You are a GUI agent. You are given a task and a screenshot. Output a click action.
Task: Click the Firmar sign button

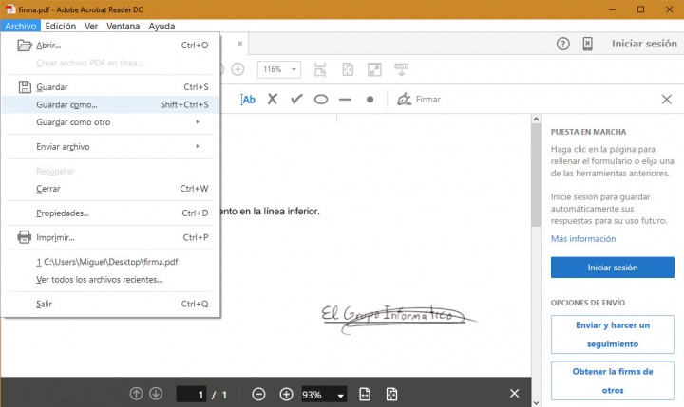click(x=419, y=100)
